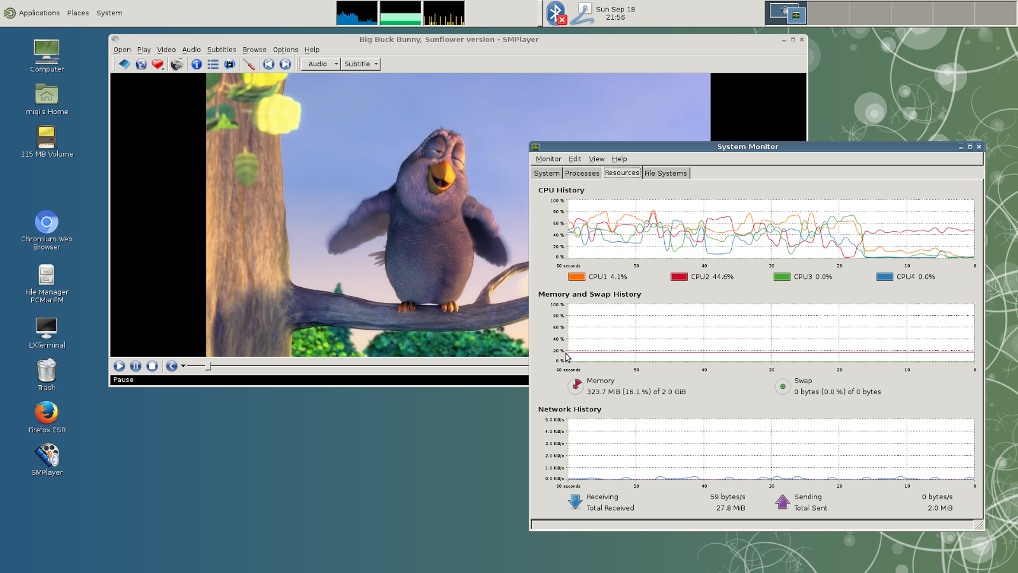Click the SMPlayer open file toolbar icon
The height and width of the screenshot is (573, 1018).
(125, 64)
